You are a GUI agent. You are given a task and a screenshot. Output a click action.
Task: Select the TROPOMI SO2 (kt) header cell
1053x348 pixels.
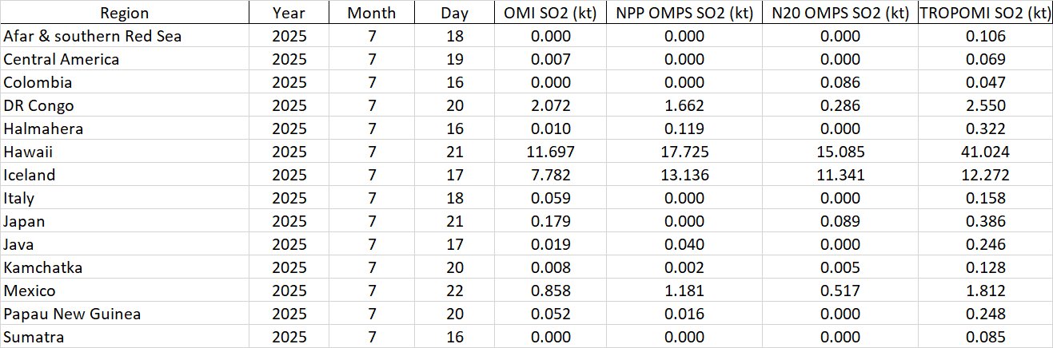coord(984,13)
